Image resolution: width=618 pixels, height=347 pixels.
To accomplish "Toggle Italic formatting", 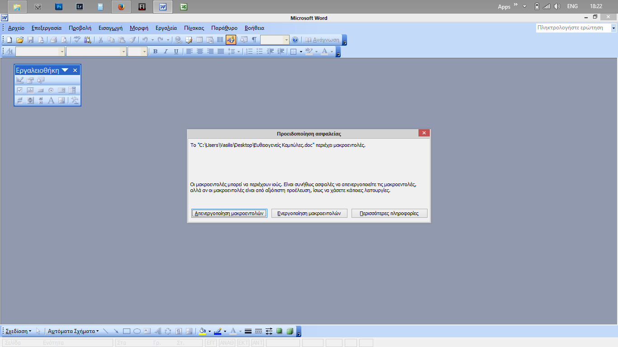I will click(x=166, y=52).
